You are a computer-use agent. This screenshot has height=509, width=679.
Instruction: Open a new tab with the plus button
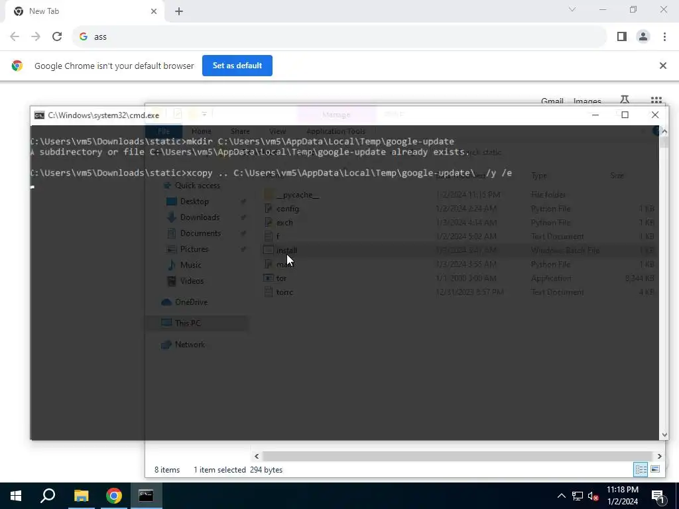(179, 12)
